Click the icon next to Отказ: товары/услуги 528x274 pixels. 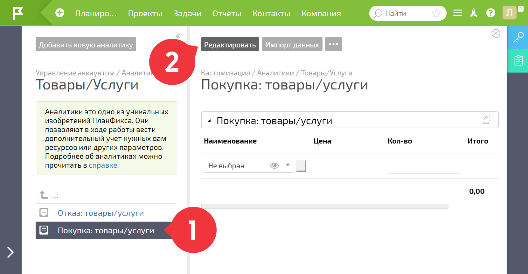44,213
